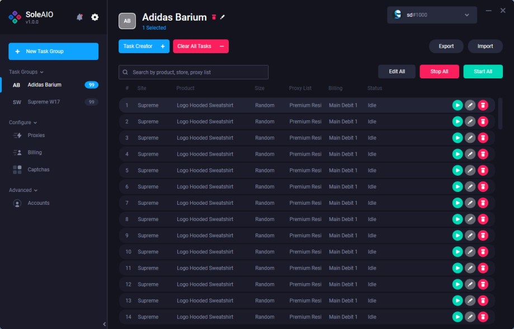Select the Supreme W17 task group
514x329 pixels.
pyautogui.click(x=54, y=102)
